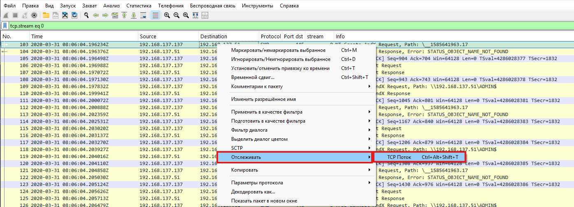Sort by the Protocol column header

point(271,37)
